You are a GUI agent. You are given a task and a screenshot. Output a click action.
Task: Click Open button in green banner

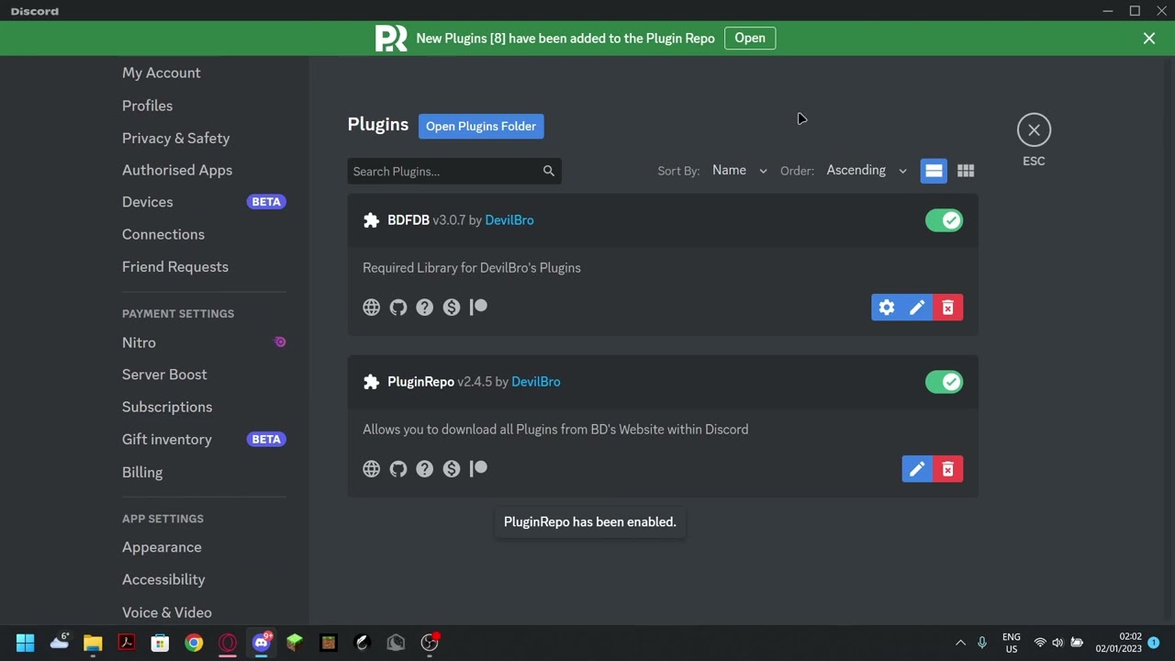click(x=750, y=39)
